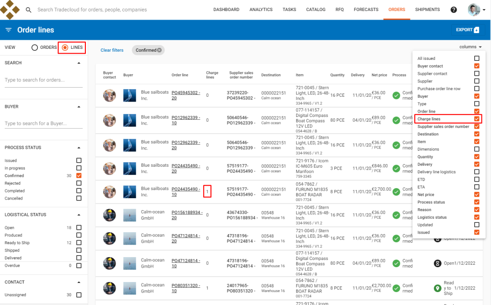
Task: Open the ANALYTICS tab
Action: point(261,10)
